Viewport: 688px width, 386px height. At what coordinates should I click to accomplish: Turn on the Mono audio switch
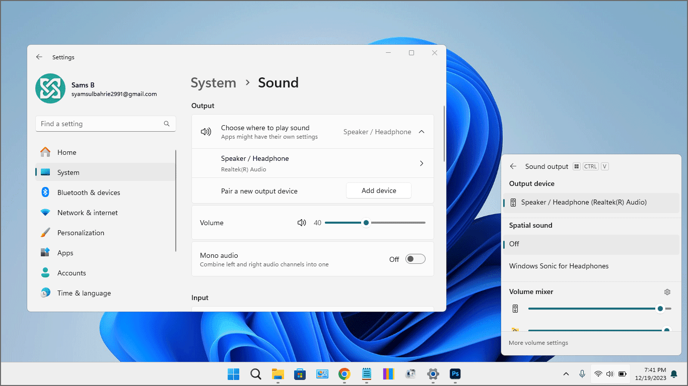[x=416, y=259]
